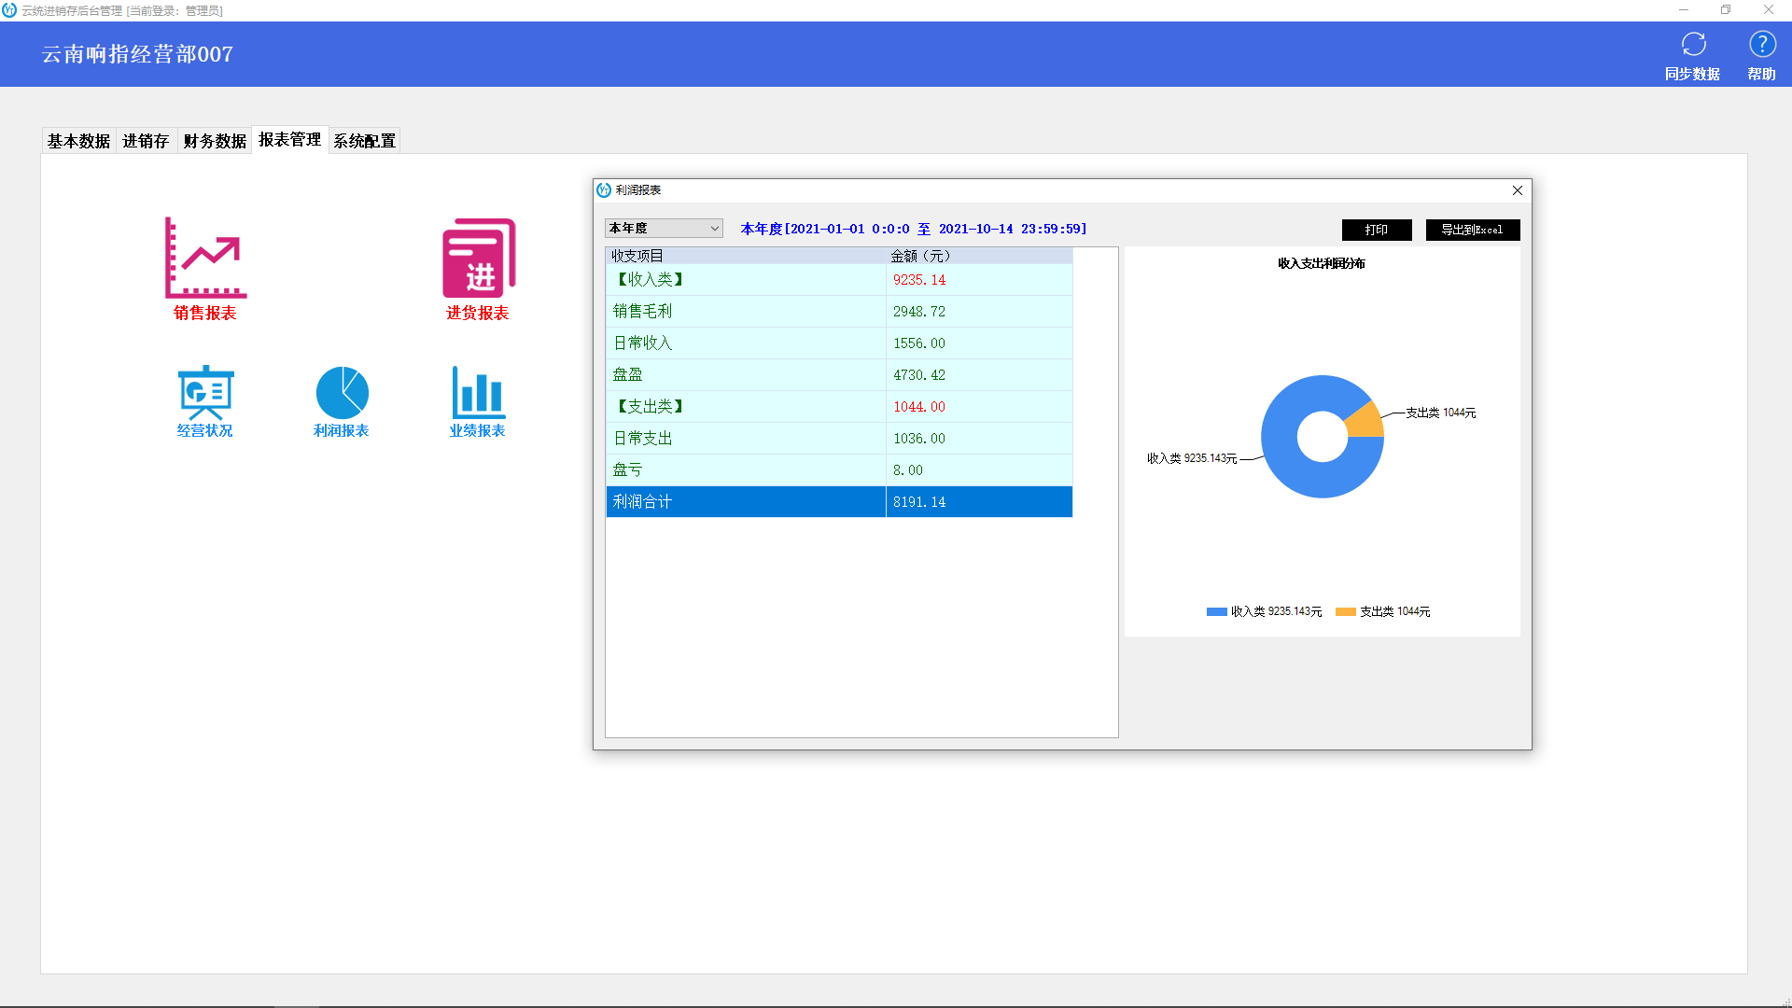Open the 基本数据 tab
Screen dimensions: 1792x1008
77,139
